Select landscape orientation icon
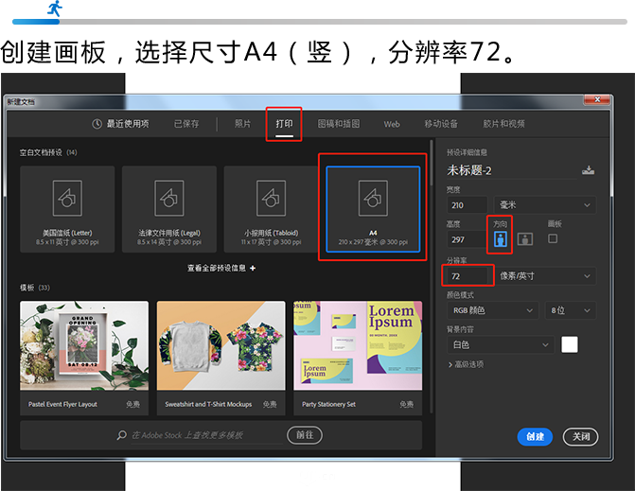635x491 pixels. point(525,239)
